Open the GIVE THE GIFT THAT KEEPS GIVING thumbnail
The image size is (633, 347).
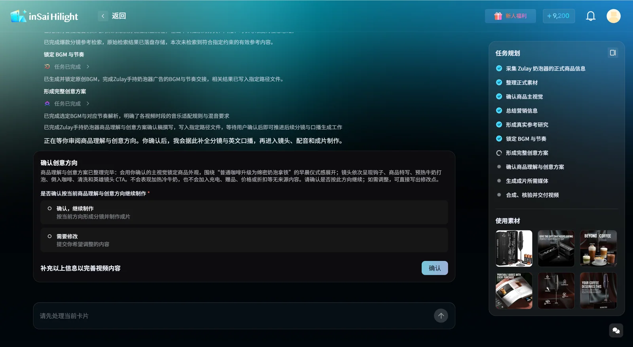(556, 248)
